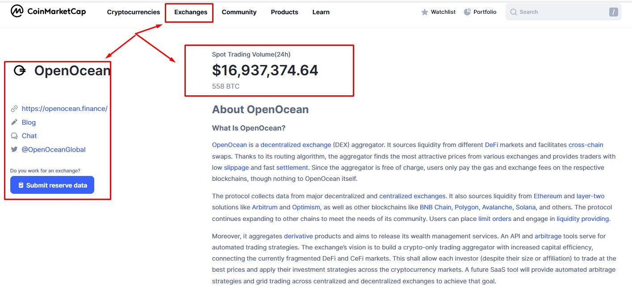Follow the DeFi link in first paragraph
The width and height of the screenshot is (632, 290).
tap(492, 145)
